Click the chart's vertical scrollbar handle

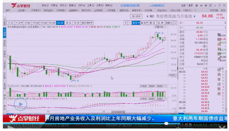(x=178, y=69)
